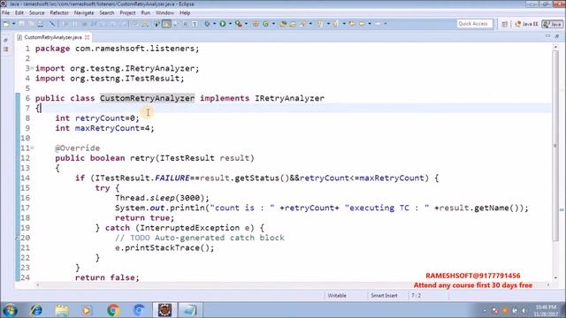The image size is (566, 318).
Task: Click the New file toolbar icon
Action: [6, 24]
